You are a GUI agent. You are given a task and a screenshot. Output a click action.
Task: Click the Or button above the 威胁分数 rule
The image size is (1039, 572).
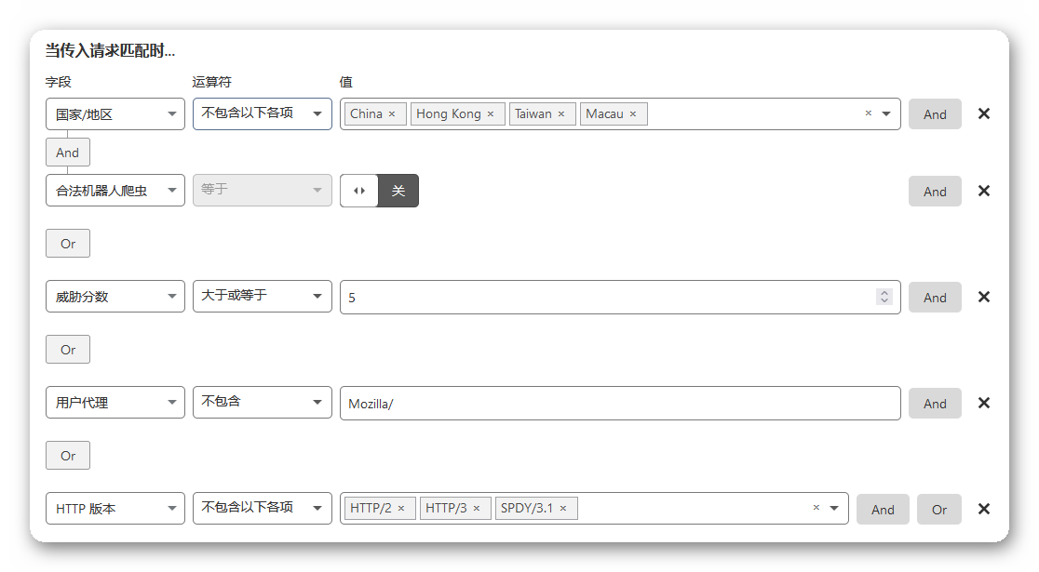point(67,243)
